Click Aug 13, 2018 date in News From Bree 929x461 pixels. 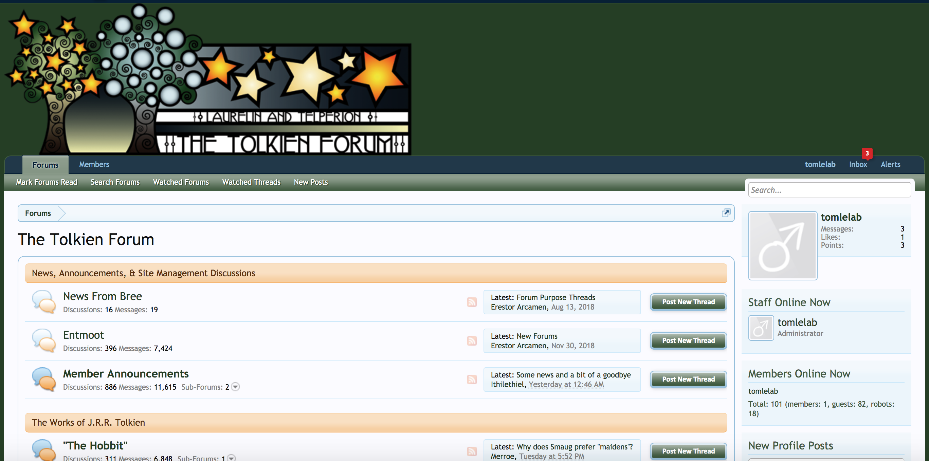click(x=573, y=307)
